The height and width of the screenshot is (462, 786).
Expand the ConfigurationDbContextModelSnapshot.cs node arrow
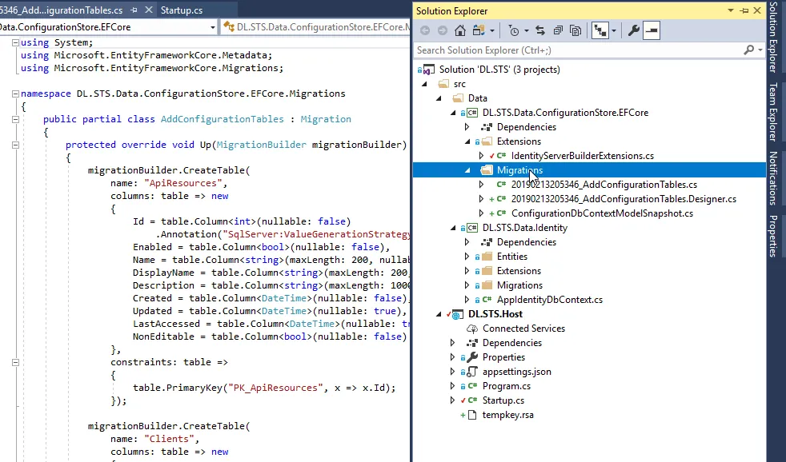481,213
